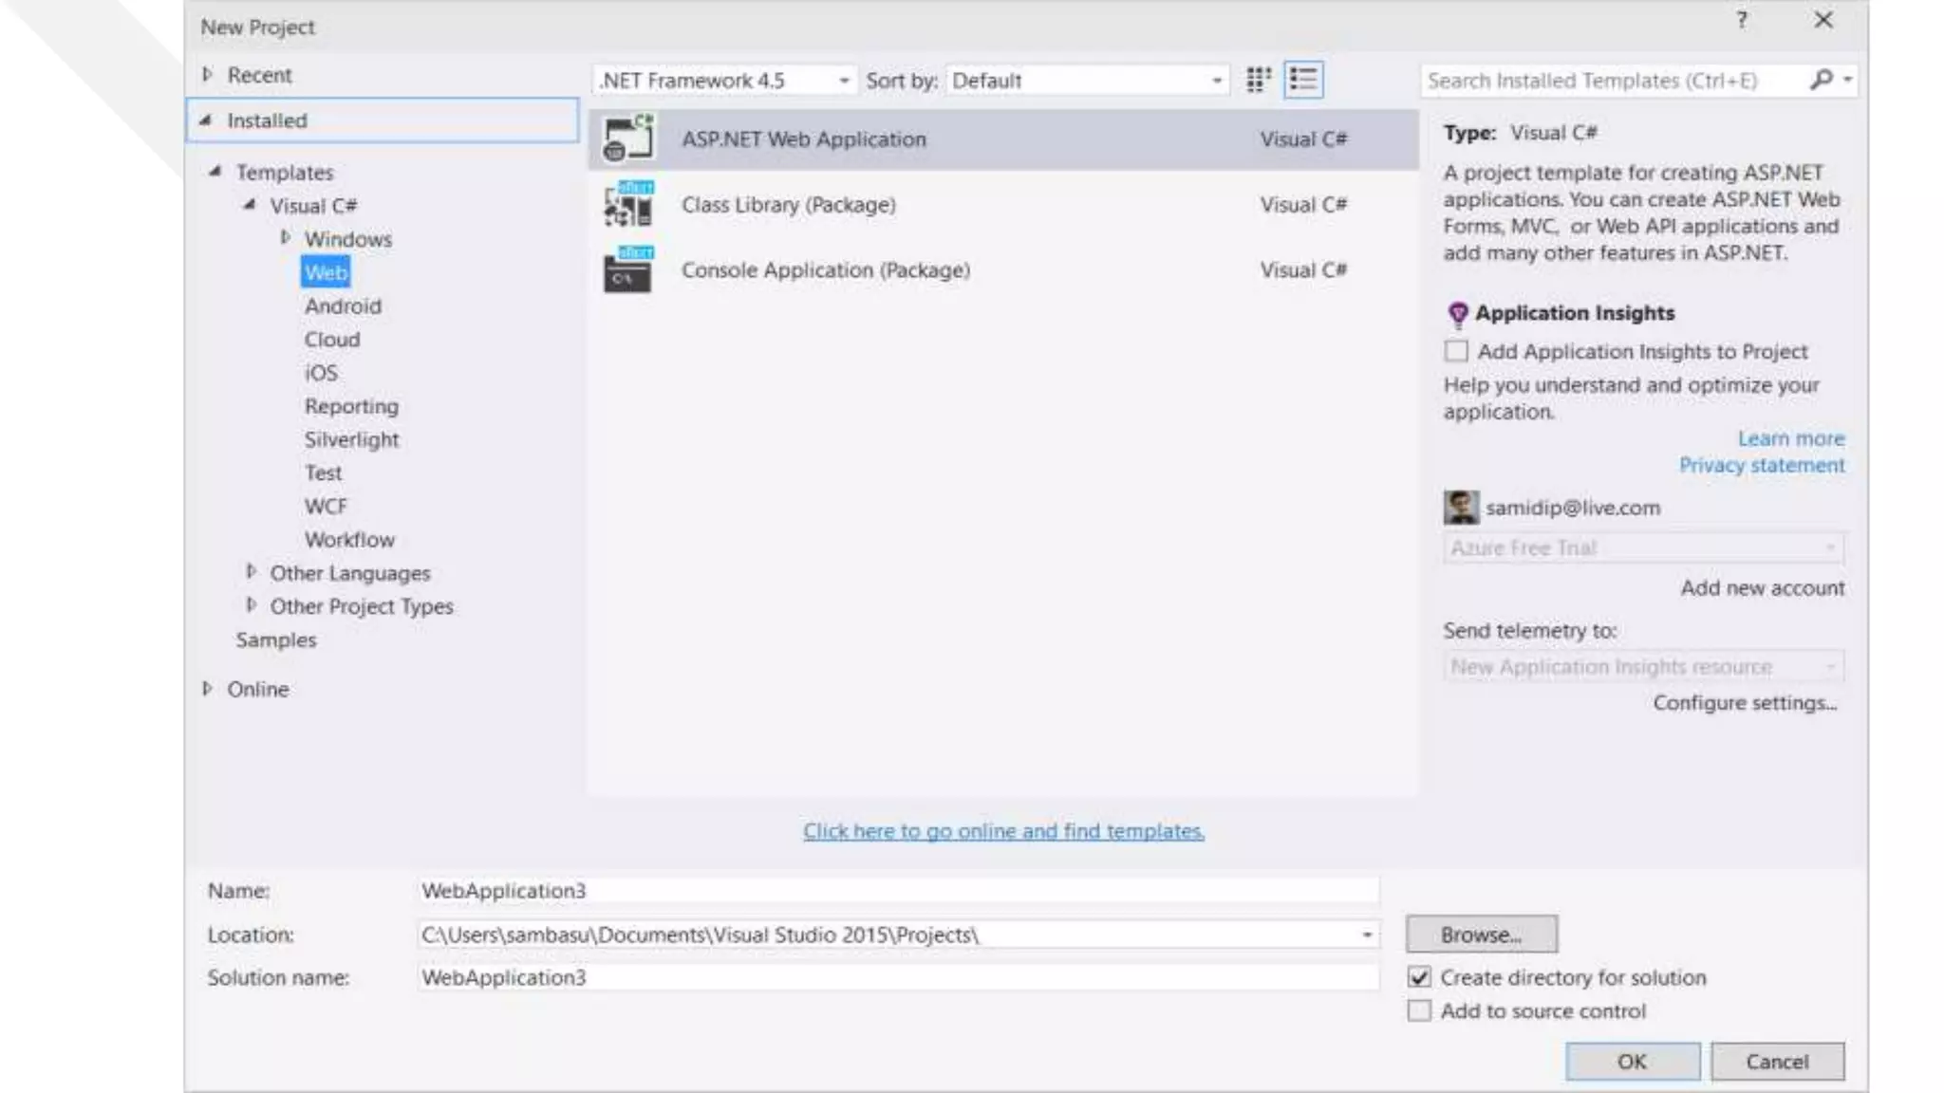Switch to medium icons list view
Screen dimensions: 1944x1093
coord(1303,80)
